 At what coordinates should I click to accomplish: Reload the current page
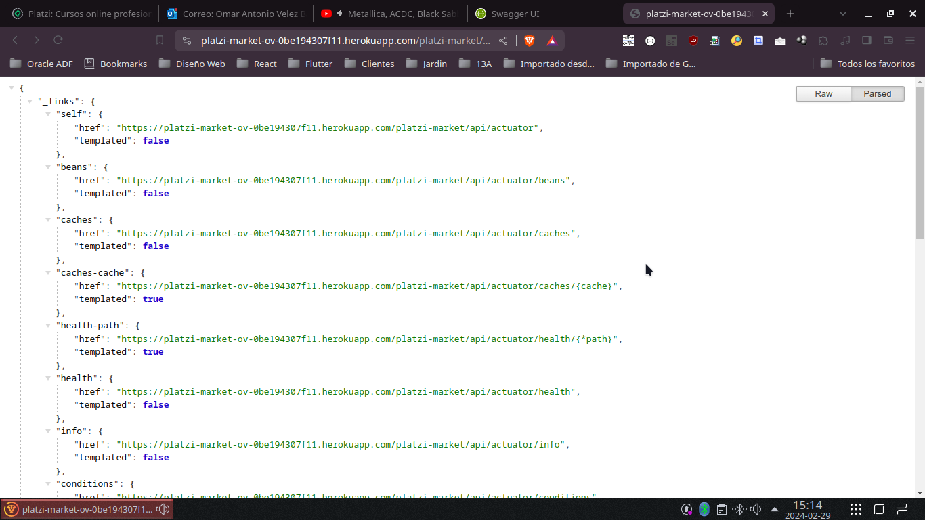(x=58, y=41)
